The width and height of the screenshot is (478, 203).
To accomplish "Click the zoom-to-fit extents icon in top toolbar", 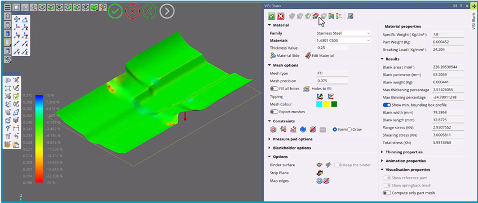I will tap(16, 7).
